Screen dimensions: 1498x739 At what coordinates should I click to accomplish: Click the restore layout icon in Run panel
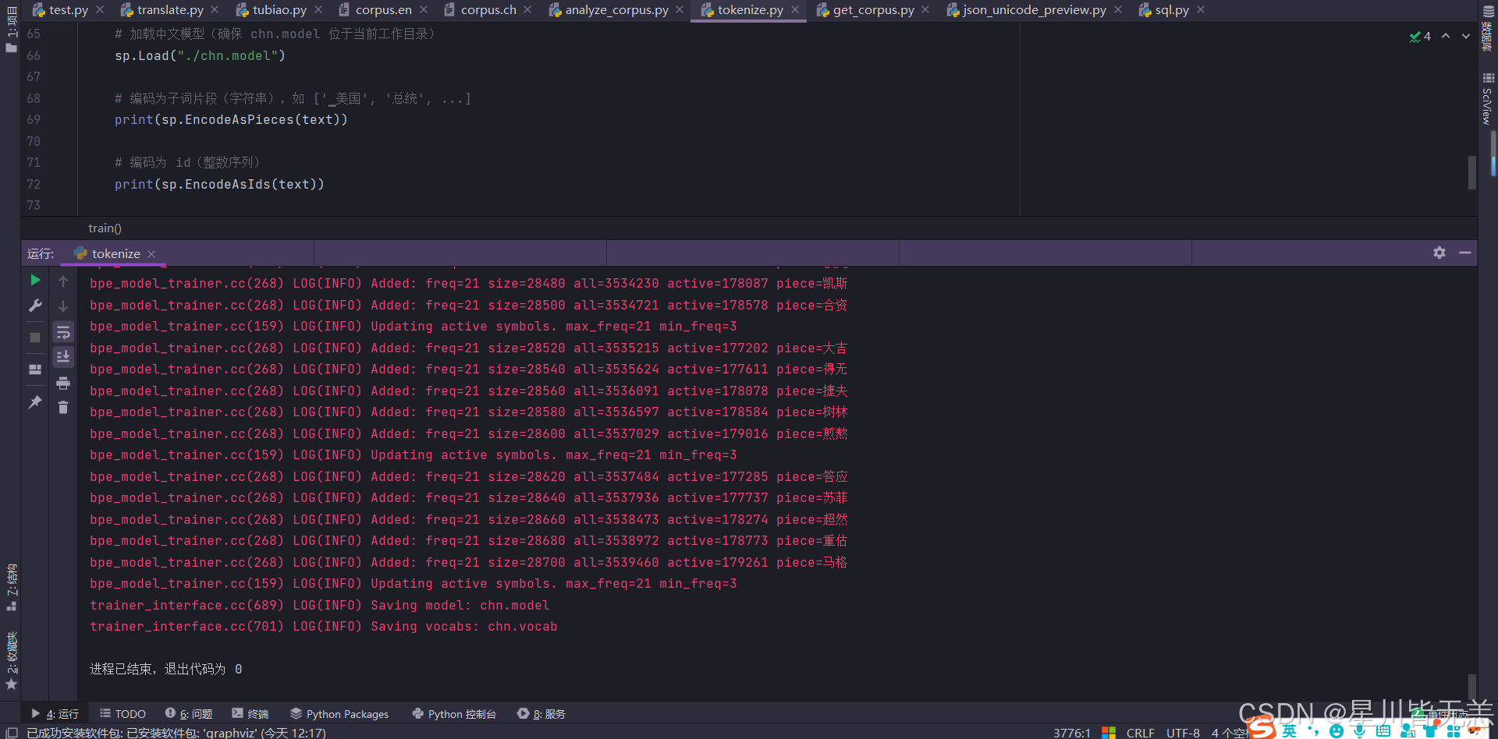click(35, 369)
